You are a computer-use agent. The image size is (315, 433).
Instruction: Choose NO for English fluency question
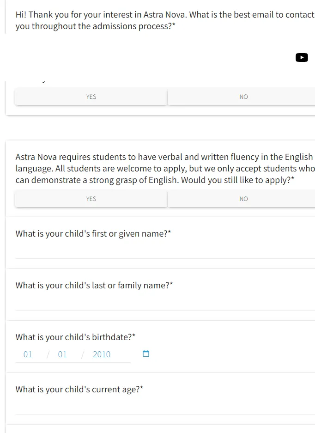[241, 199]
